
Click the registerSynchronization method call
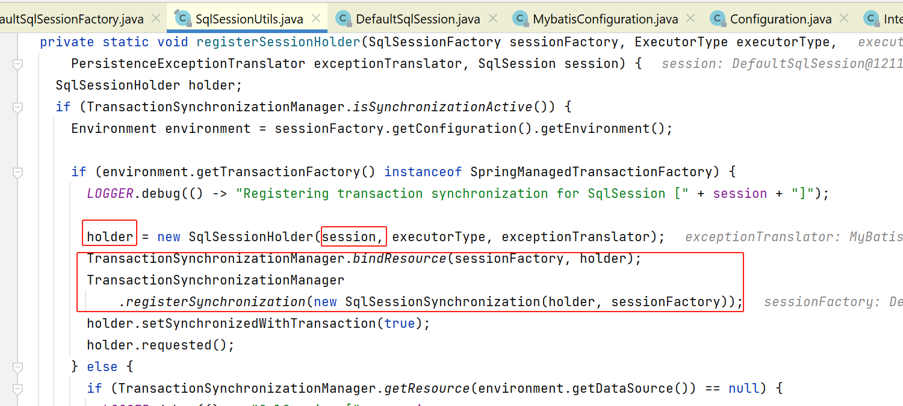(215, 302)
